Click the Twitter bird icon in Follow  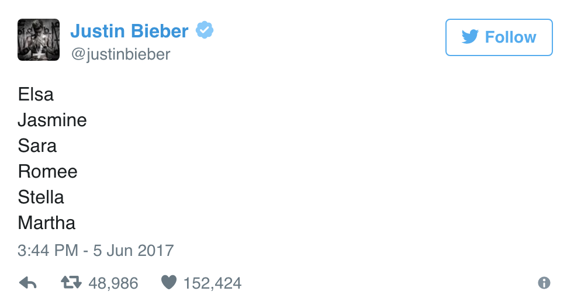[x=469, y=37]
